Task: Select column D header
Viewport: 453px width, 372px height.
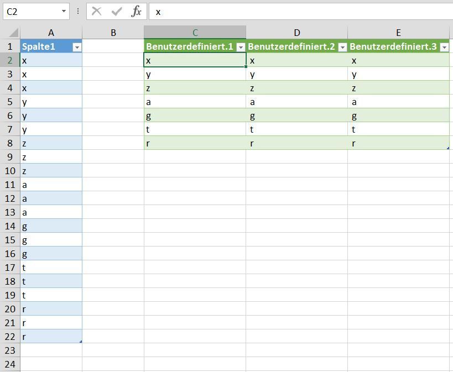Action: point(296,33)
